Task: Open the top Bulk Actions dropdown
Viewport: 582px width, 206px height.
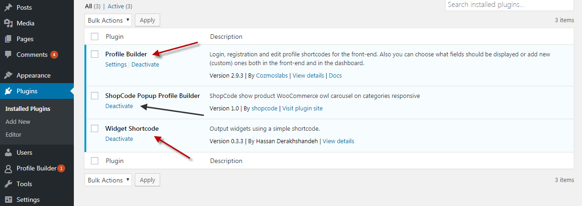Action: coord(108,20)
